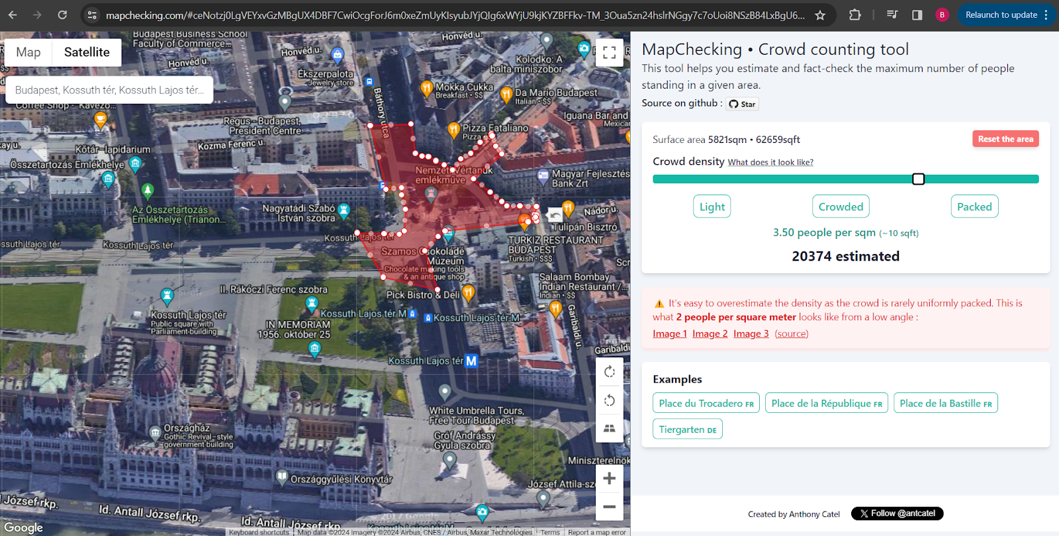
Task: Toggle the map tilt view
Action: 610,428
